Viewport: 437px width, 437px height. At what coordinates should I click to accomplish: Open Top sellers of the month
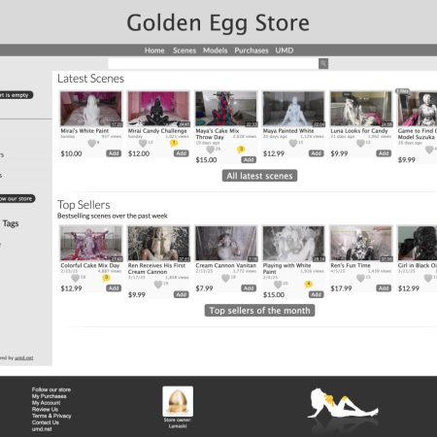259,310
